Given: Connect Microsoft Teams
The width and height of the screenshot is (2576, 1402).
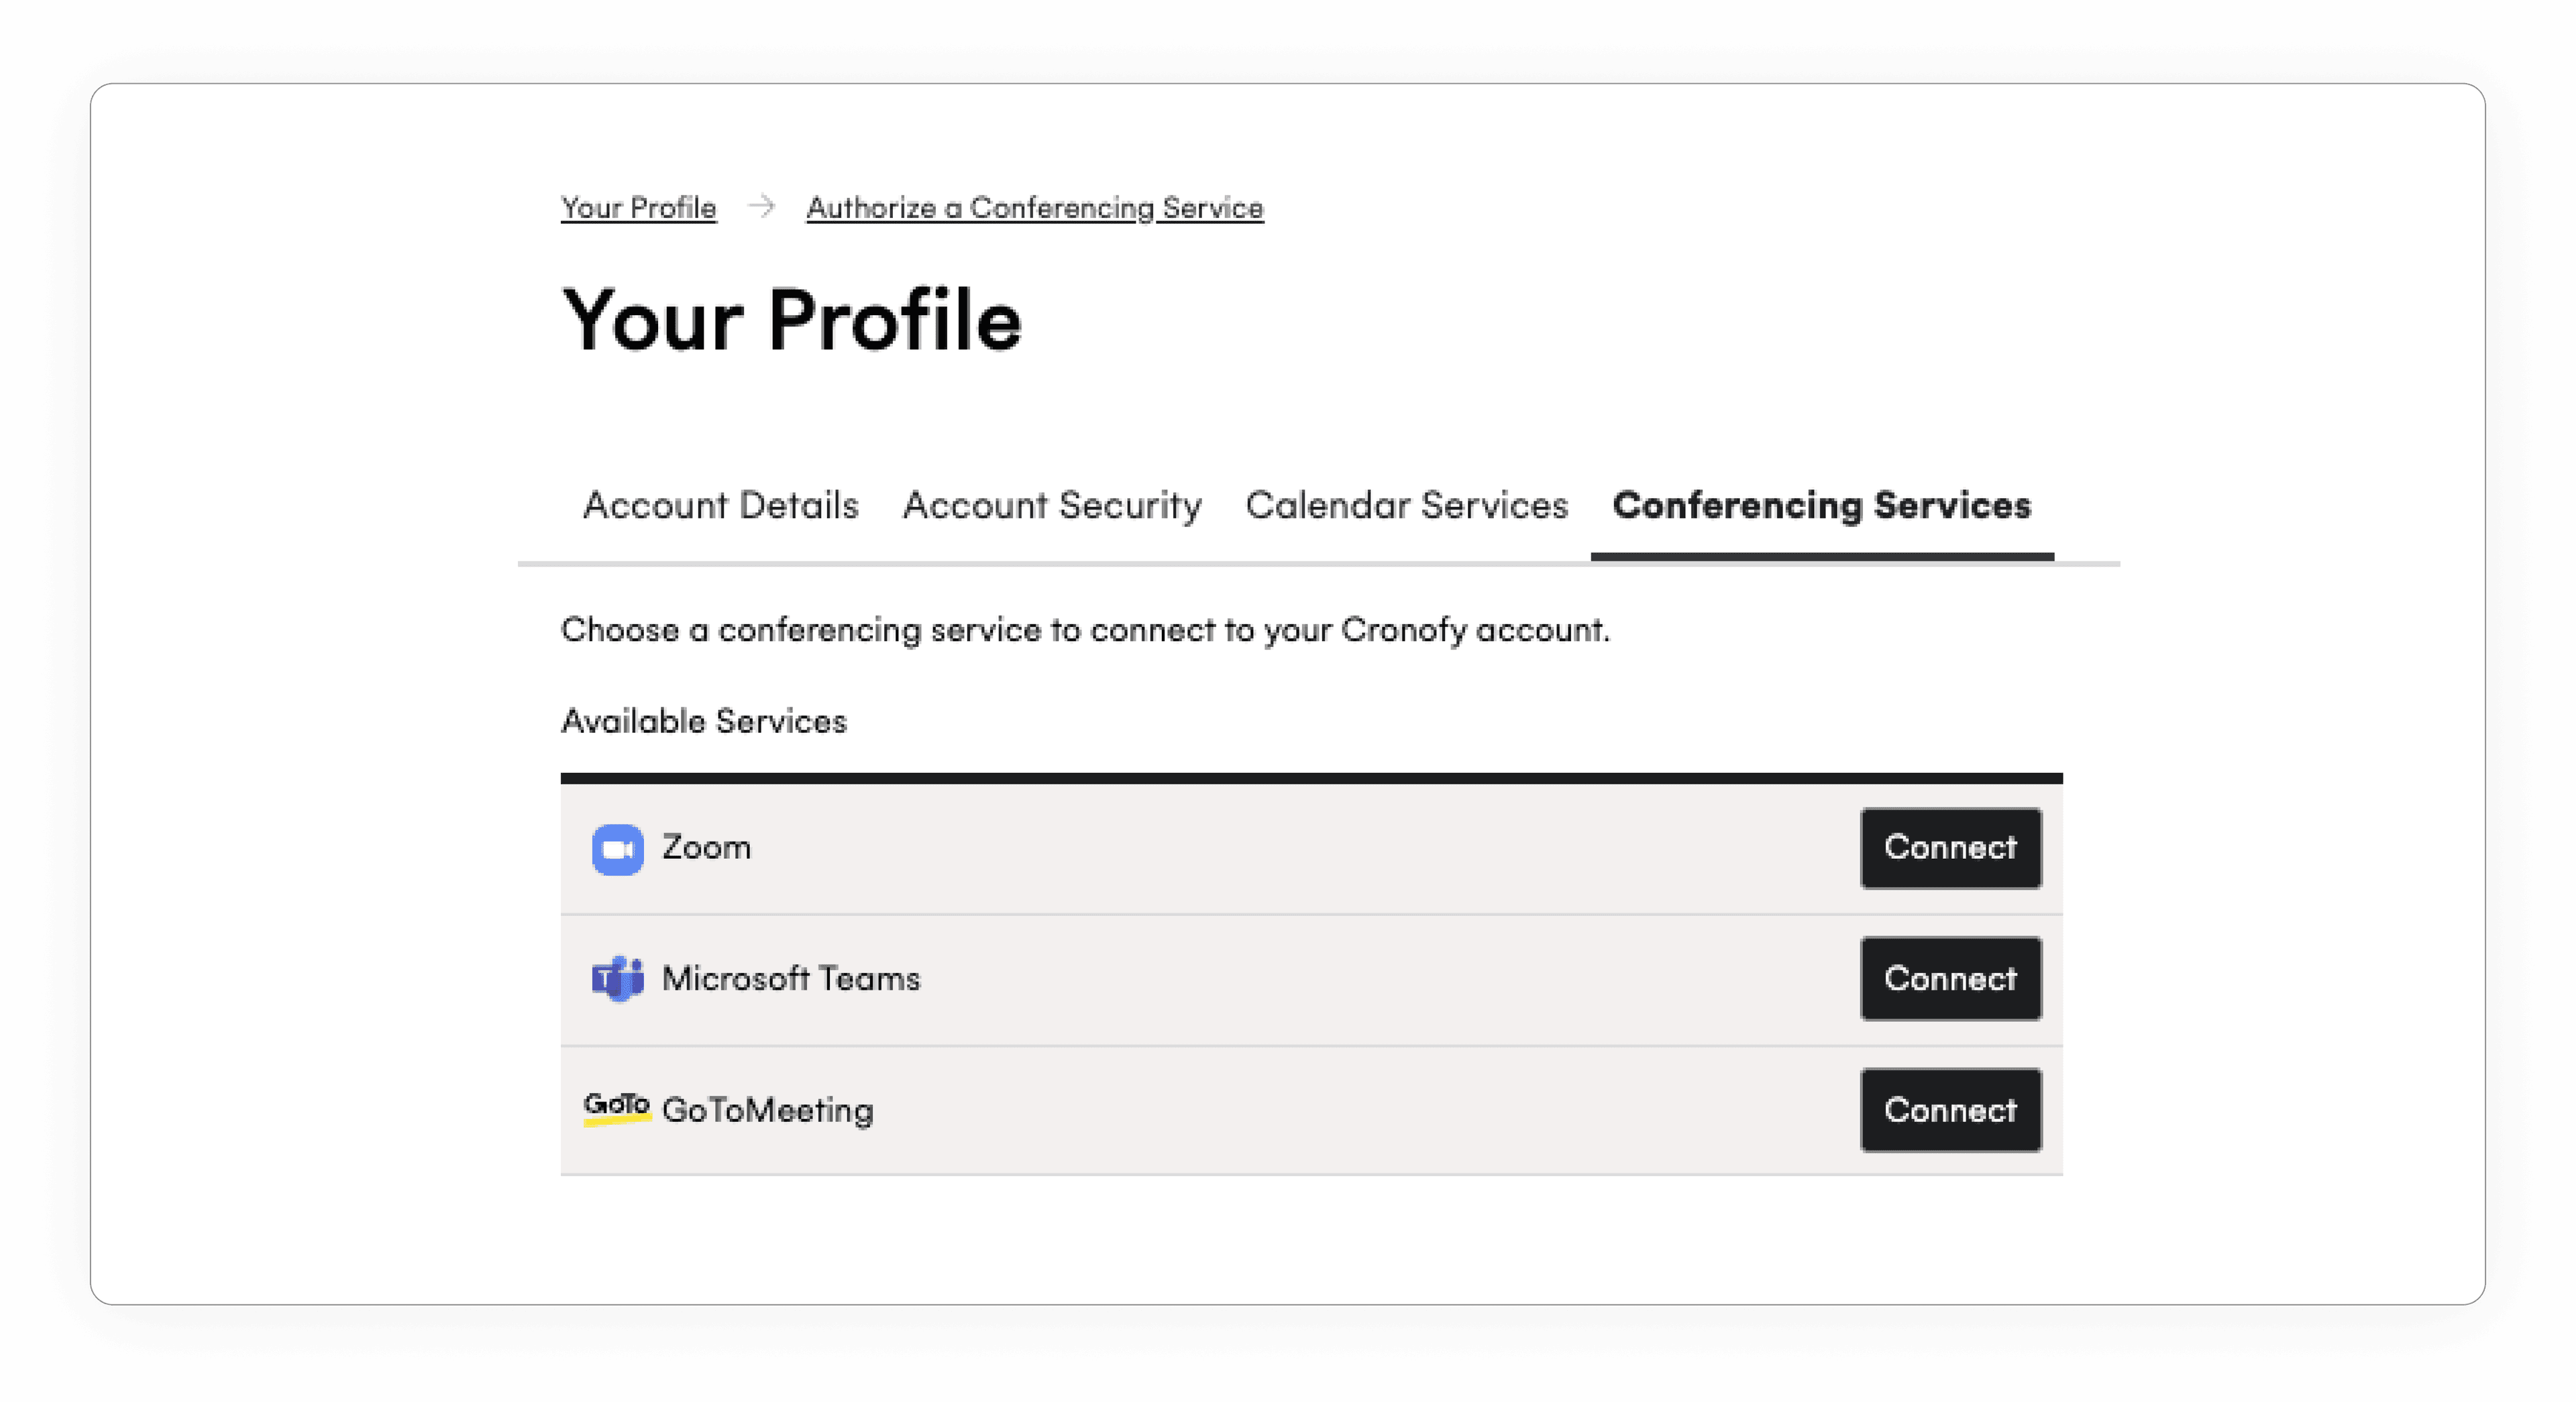Looking at the screenshot, I should pyautogui.click(x=1949, y=980).
